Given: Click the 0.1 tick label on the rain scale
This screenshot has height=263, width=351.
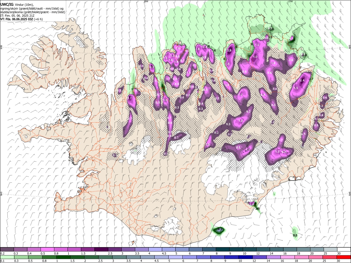Looking at the screenshot, I should pyautogui.click(x=2, y=261).
